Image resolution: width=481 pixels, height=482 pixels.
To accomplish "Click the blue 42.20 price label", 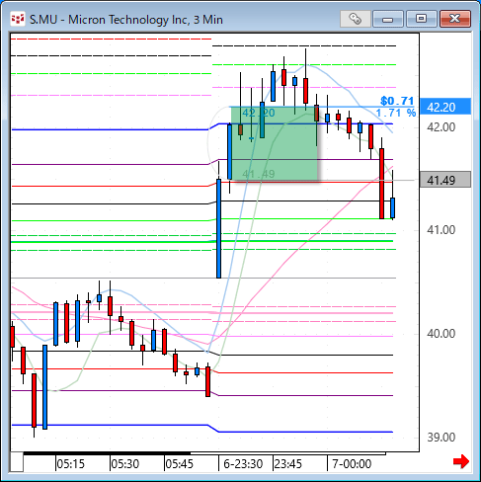I will (445, 107).
